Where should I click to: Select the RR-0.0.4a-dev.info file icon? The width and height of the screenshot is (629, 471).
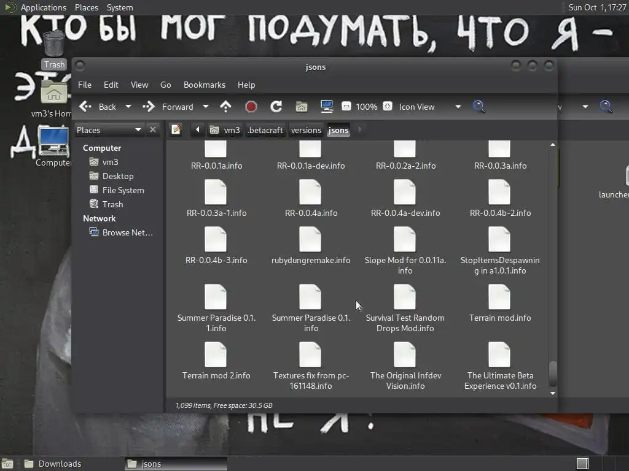405,192
